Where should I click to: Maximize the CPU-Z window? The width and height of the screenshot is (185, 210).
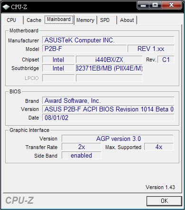[155, 5]
